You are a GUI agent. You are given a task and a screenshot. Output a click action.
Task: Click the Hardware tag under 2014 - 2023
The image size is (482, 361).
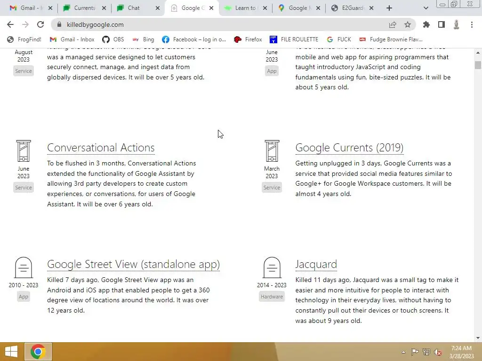coord(272,297)
